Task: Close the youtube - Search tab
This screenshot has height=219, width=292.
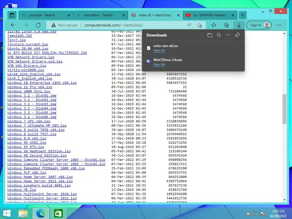Action: (x=69, y=15)
